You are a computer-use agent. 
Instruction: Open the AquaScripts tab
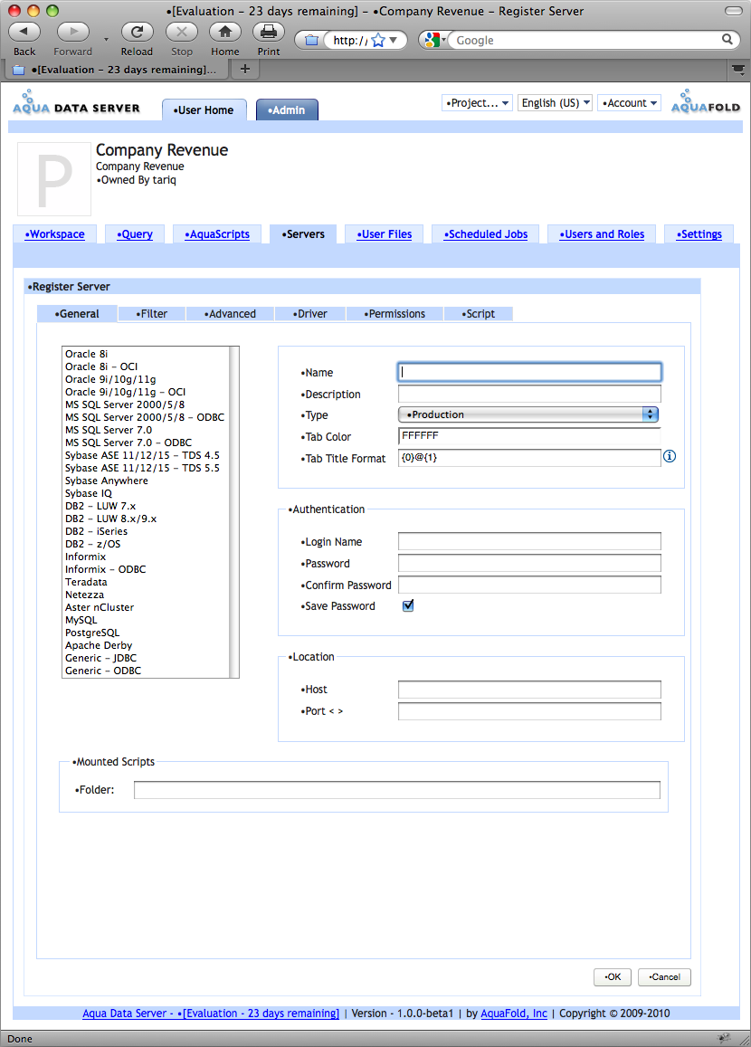(x=217, y=234)
